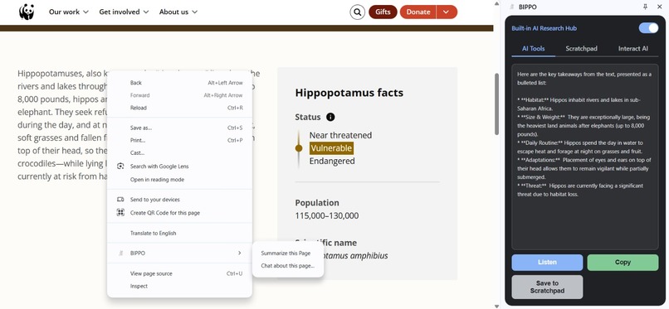This screenshot has width=669, height=309.
Task: Click the highlighted Vulnerable status text
Action: pyautogui.click(x=331, y=148)
